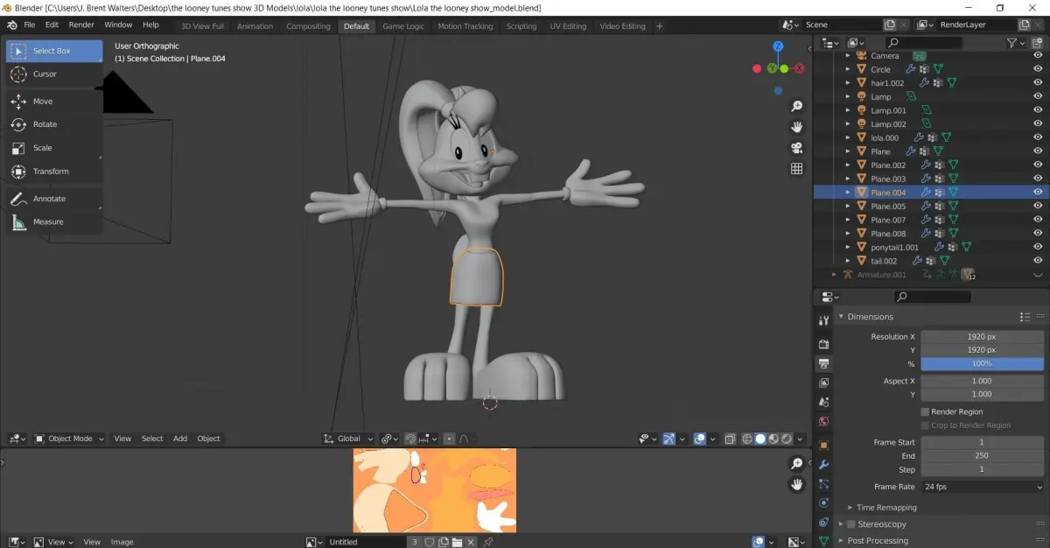Screen dimensions: 1050x548
Task: Open the Object properties tab (orange square)
Action: [x=823, y=445]
